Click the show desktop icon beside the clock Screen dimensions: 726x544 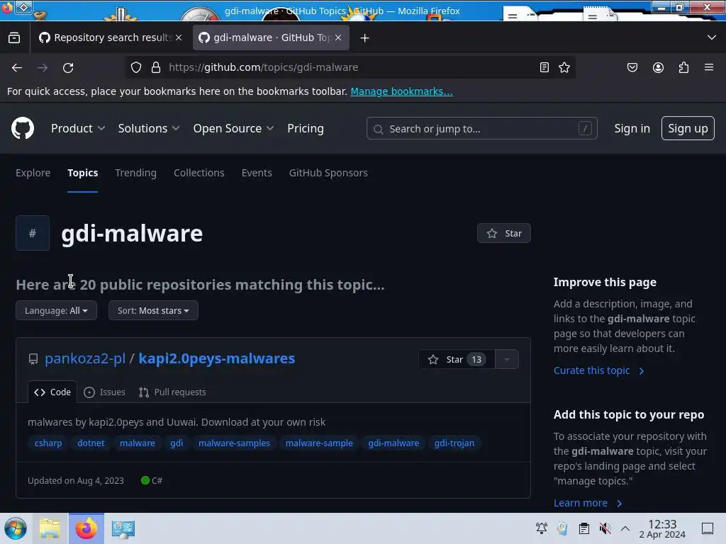coord(708,528)
